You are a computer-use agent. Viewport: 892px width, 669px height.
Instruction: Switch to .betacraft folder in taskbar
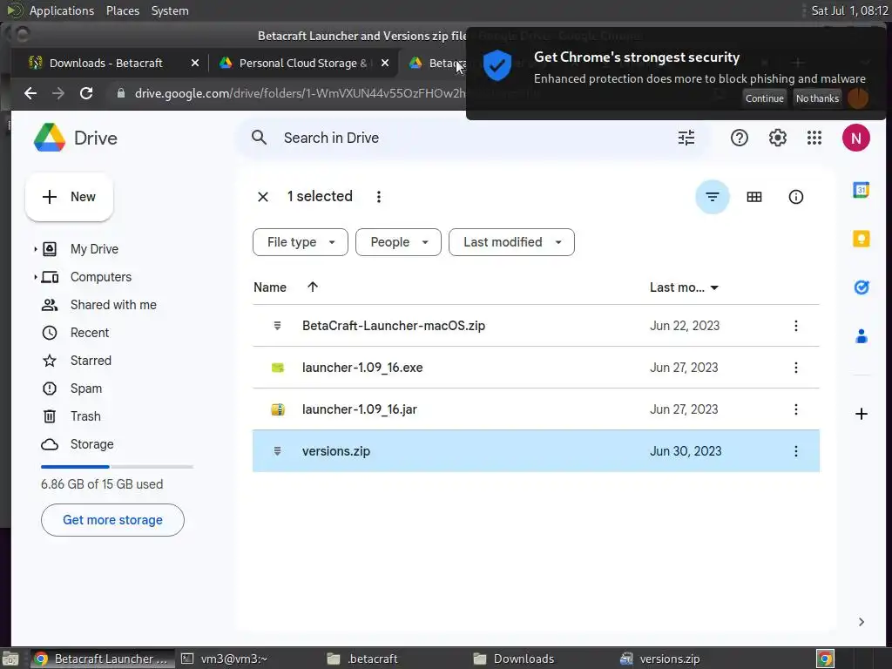(x=362, y=659)
